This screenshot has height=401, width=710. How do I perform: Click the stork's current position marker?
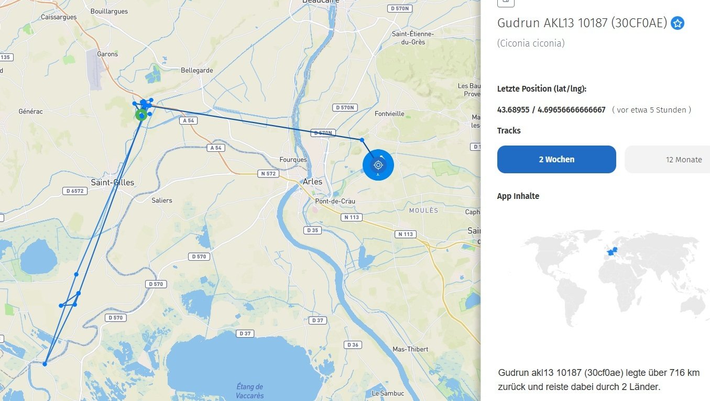pyautogui.click(x=378, y=165)
